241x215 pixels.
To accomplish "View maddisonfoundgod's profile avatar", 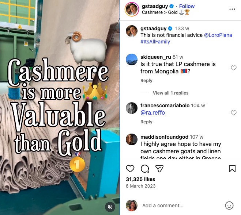I will click(132, 139).
